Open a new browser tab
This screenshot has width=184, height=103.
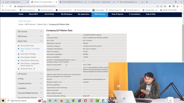pos(147,2)
